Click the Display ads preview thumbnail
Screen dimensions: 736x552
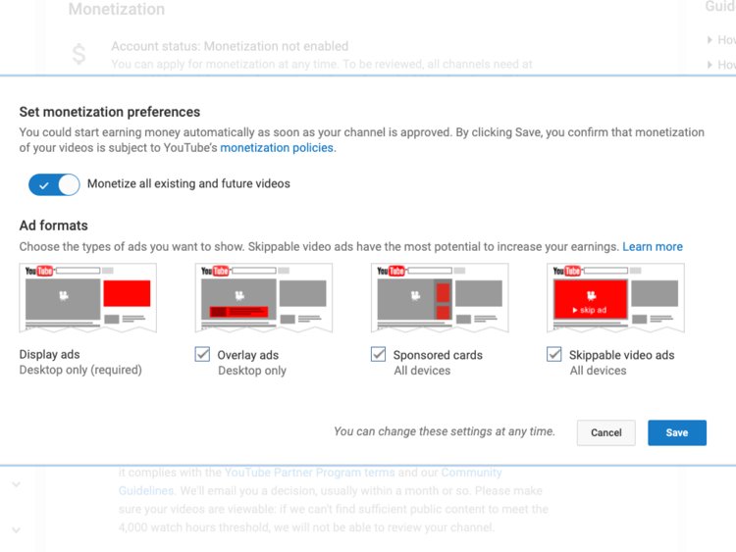[x=87, y=298]
